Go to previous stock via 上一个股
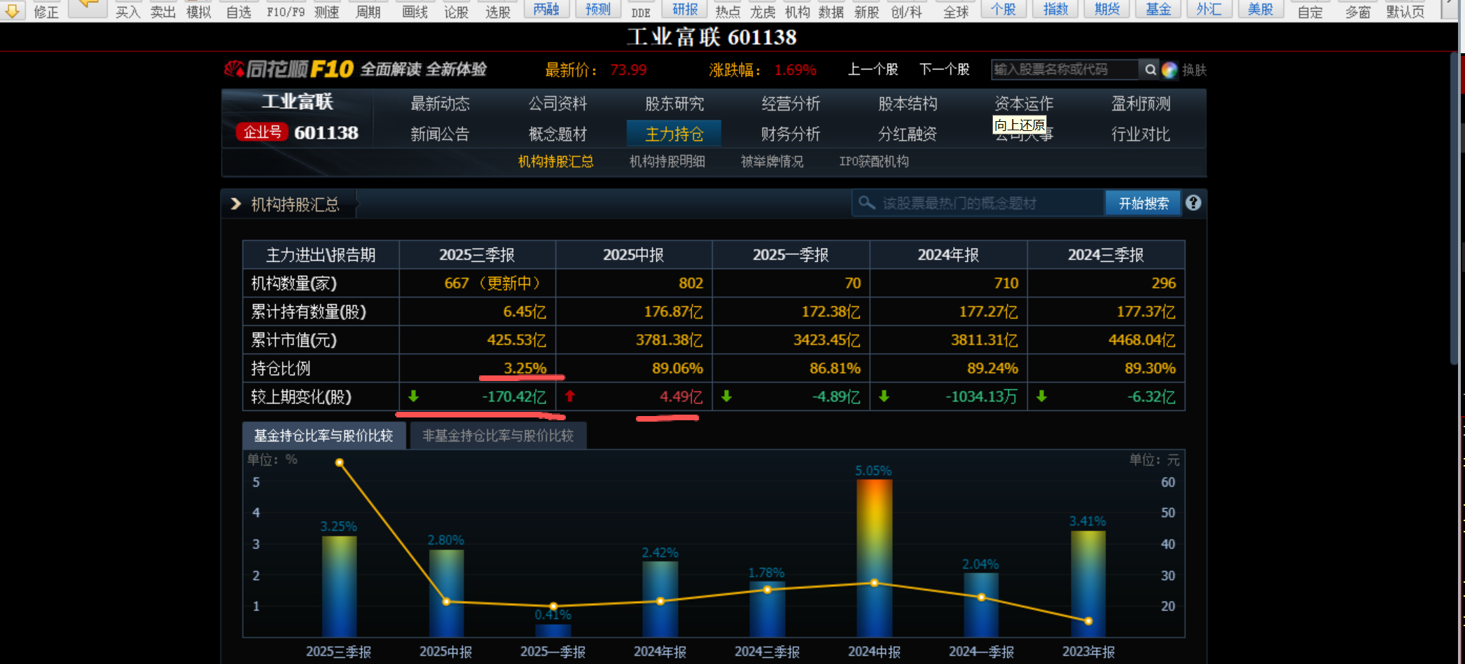Viewport: 1465px width, 664px height. click(873, 69)
